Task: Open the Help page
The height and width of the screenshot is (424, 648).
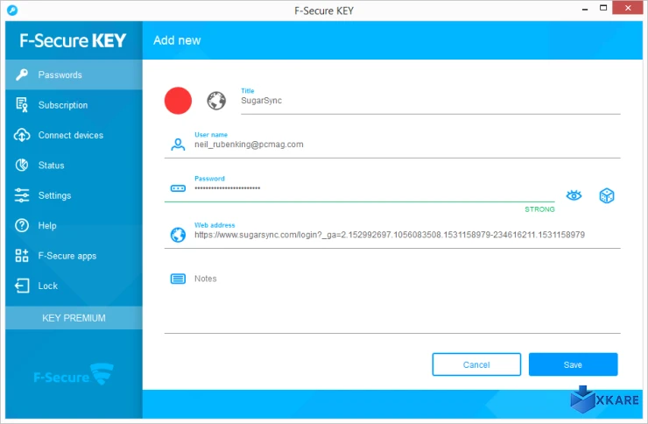Action: click(74, 226)
